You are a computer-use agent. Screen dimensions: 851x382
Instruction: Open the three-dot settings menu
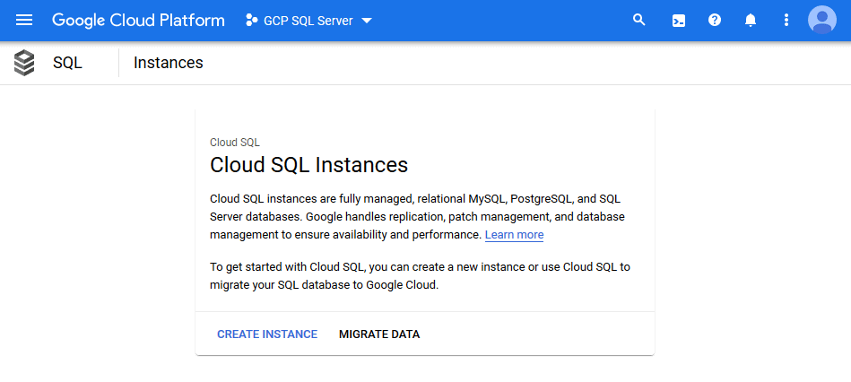(x=786, y=21)
